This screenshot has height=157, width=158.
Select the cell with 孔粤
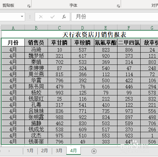[x=36, y=105]
